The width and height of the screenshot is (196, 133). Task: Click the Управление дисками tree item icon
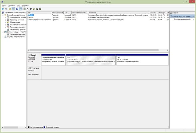coord(8,34)
